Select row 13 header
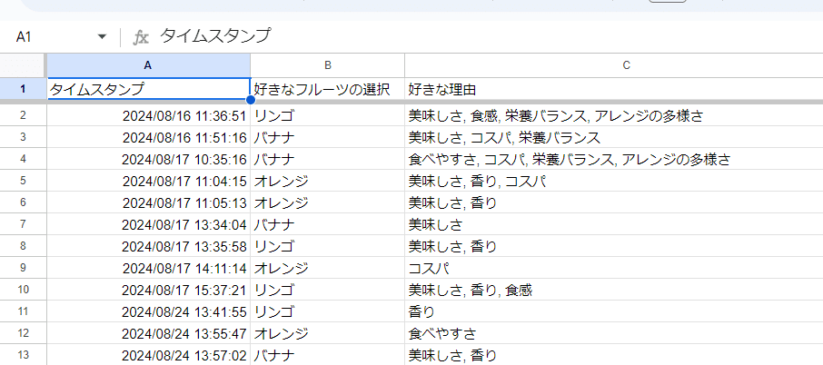The width and height of the screenshot is (823, 365). 23,355
